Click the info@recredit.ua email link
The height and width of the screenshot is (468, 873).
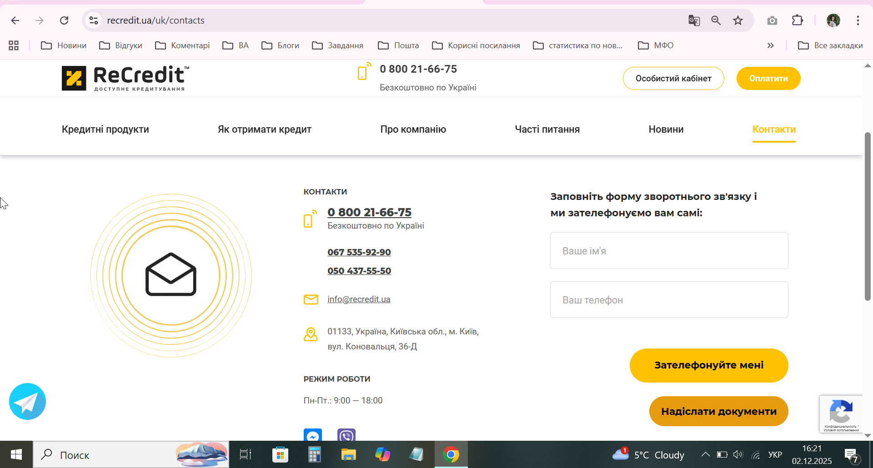pyautogui.click(x=359, y=299)
